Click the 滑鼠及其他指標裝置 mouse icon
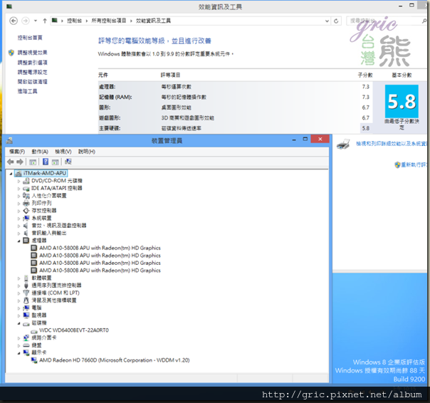Image resolution: width=430 pixels, height=403 pixels. 26,300
